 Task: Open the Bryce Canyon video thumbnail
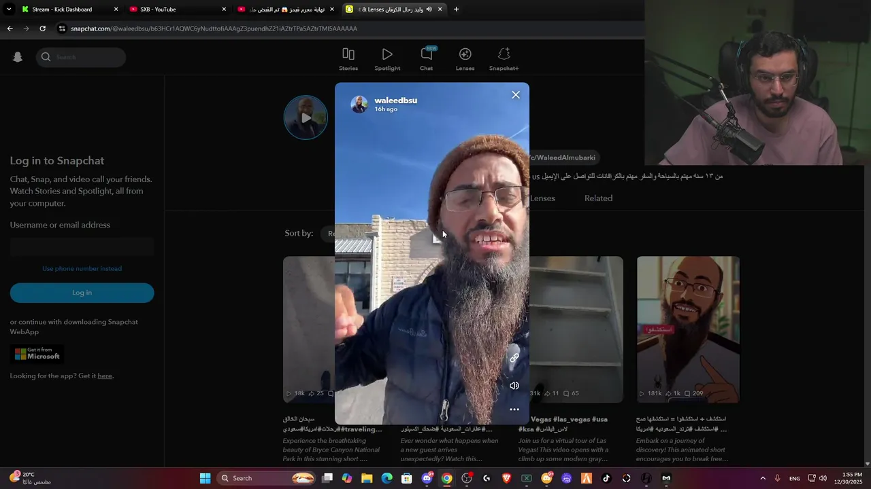(x=309, y=329)
